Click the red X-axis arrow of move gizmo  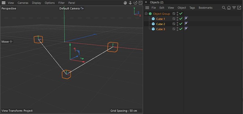84,62
